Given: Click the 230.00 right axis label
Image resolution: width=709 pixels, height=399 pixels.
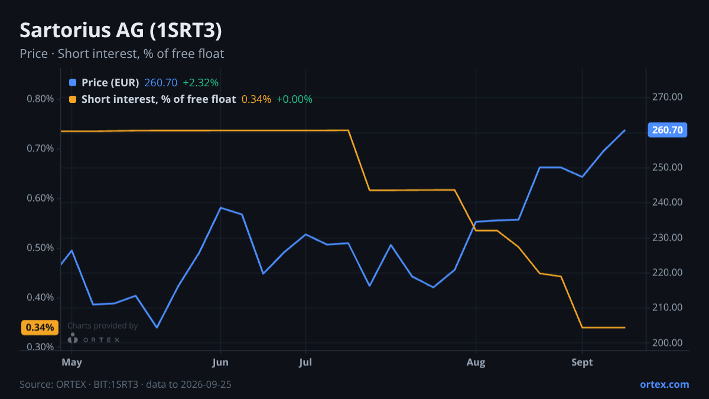Looking at the screenshot, I should (x=668, y=238).
